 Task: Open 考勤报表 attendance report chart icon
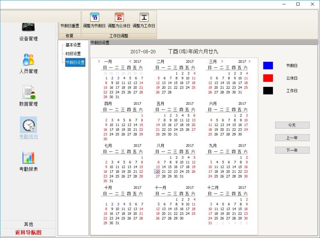click(28, 157)
